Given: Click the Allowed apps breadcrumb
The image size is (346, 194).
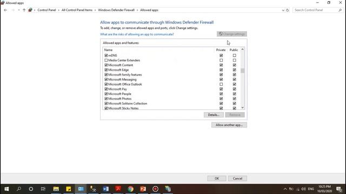Looking at the screenshot, I should click(x=149, y=10).
